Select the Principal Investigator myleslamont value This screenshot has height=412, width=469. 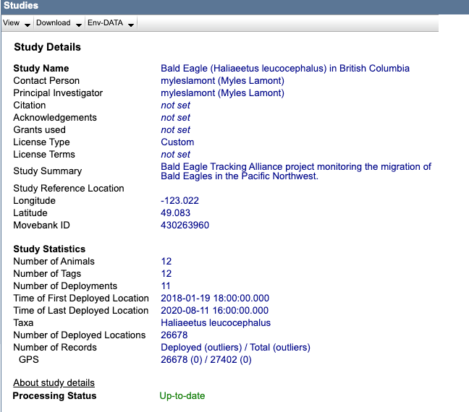point(222,93)
